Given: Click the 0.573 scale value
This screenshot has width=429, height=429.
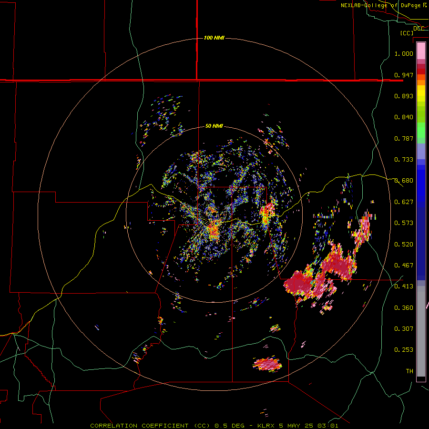Looking at the screenshot, I should pos(404,223).
